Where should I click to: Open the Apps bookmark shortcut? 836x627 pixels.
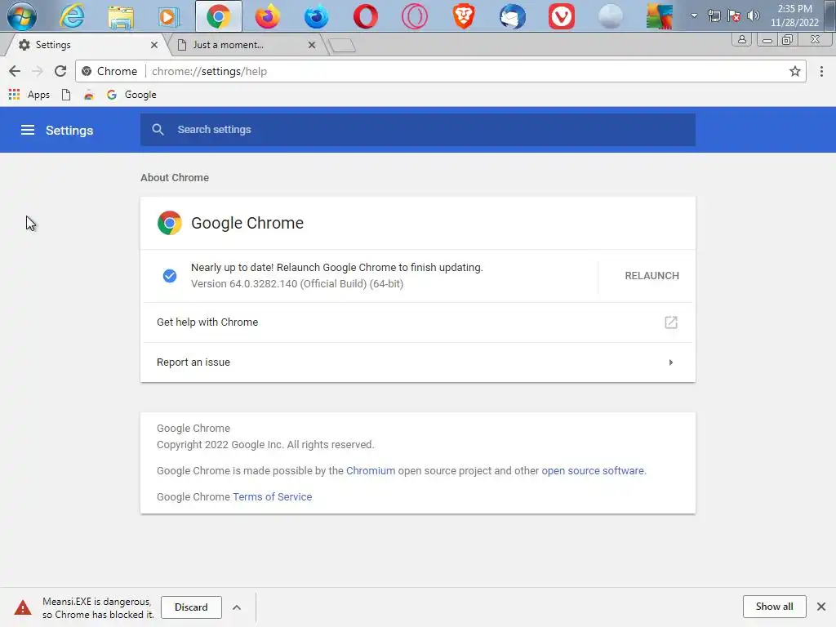coord(29,95)
